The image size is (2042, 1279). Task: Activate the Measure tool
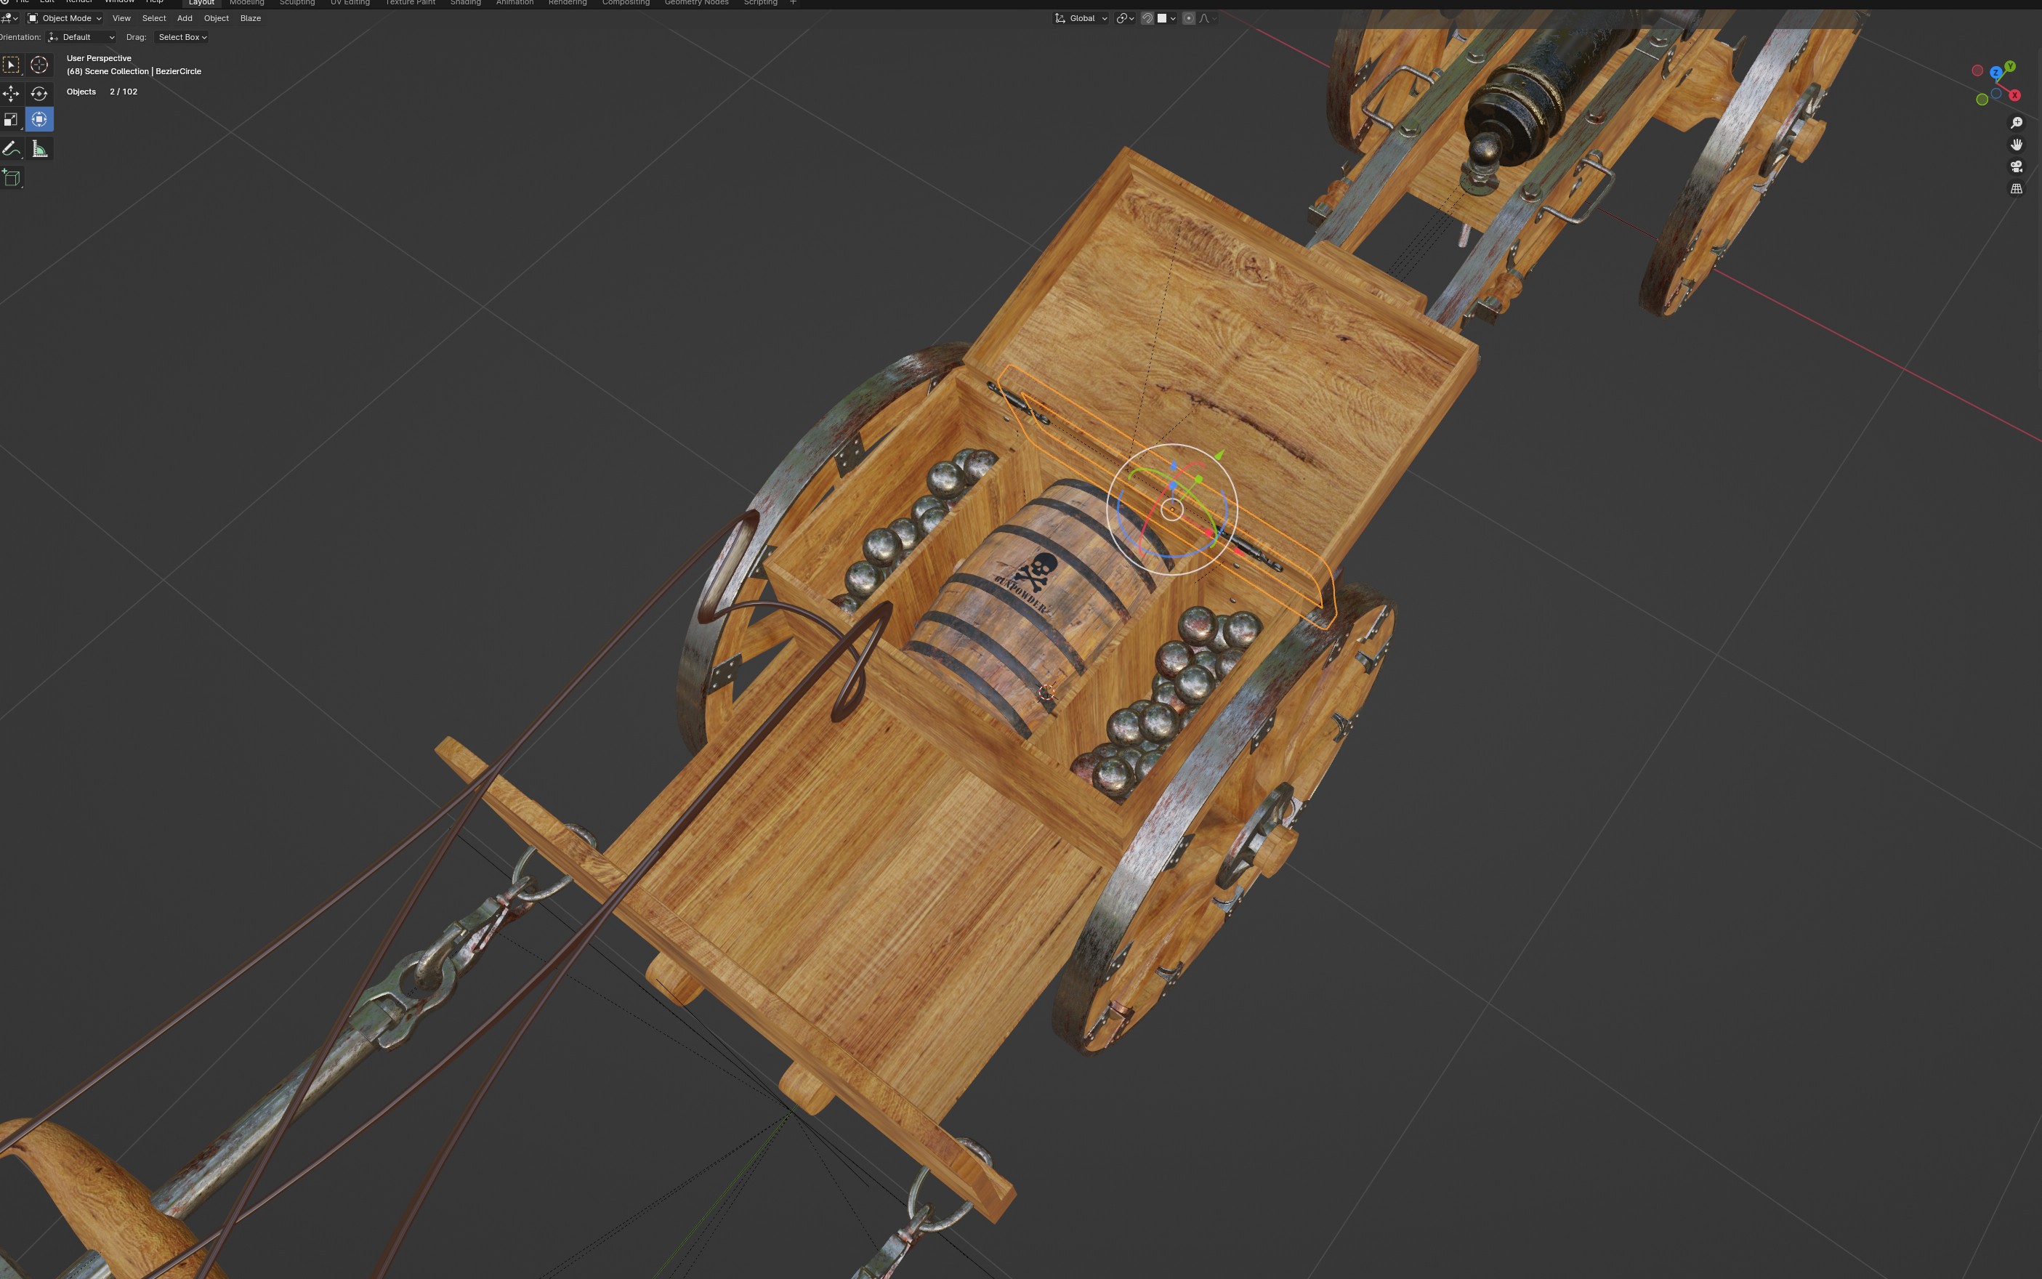[x=39, y=149]
